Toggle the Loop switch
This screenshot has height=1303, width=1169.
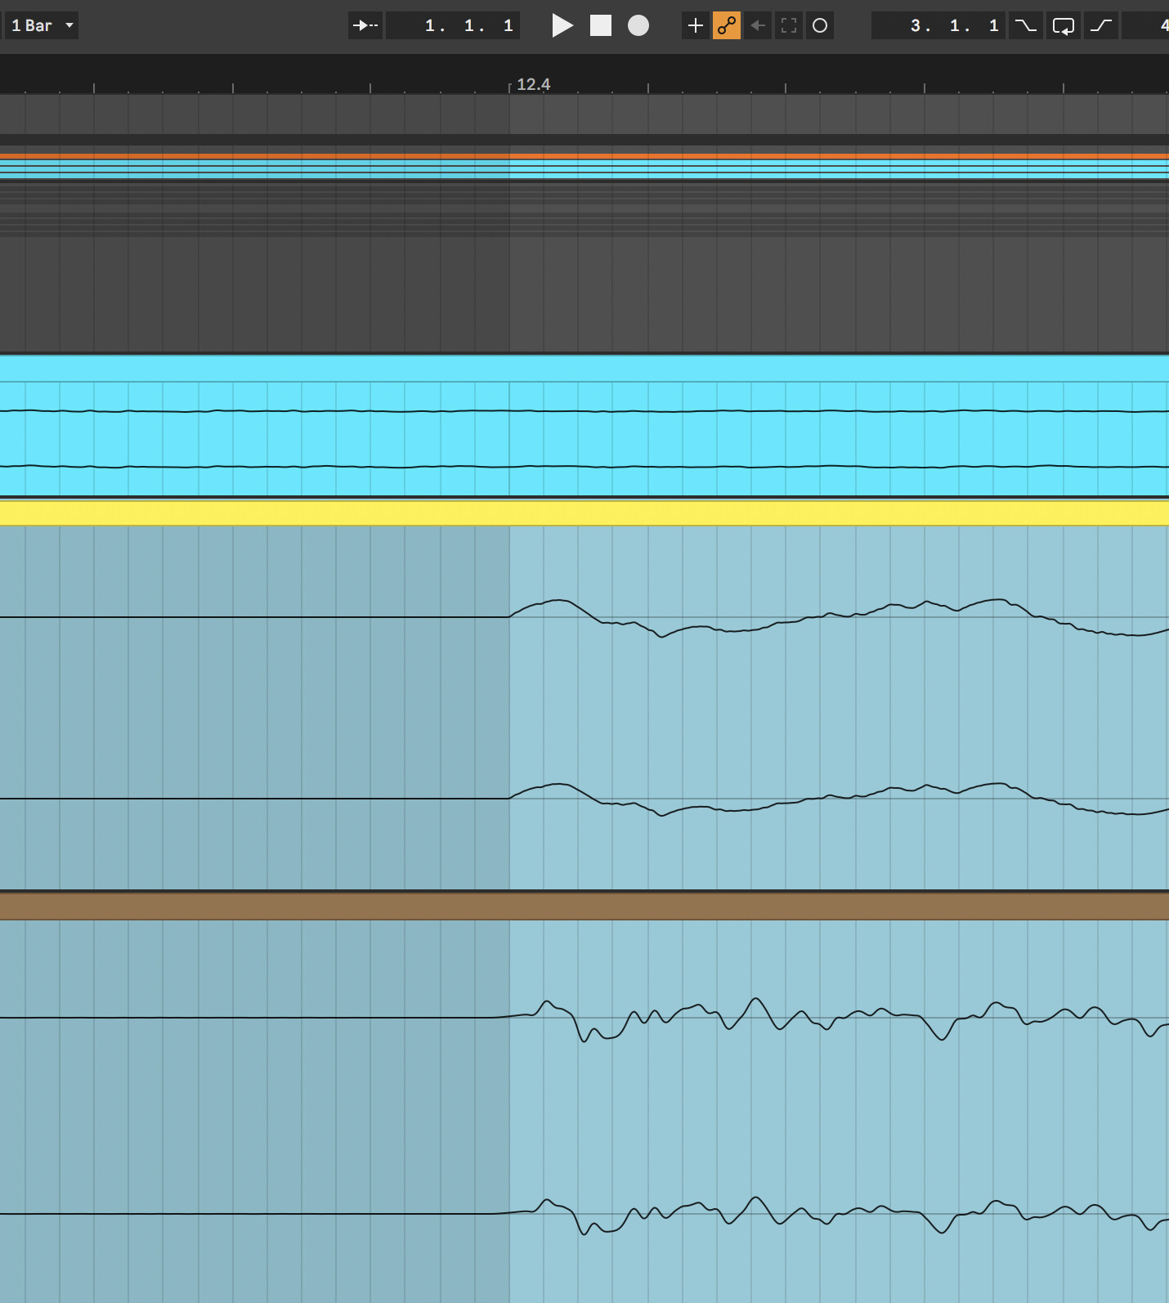[x=1064, y=25]
